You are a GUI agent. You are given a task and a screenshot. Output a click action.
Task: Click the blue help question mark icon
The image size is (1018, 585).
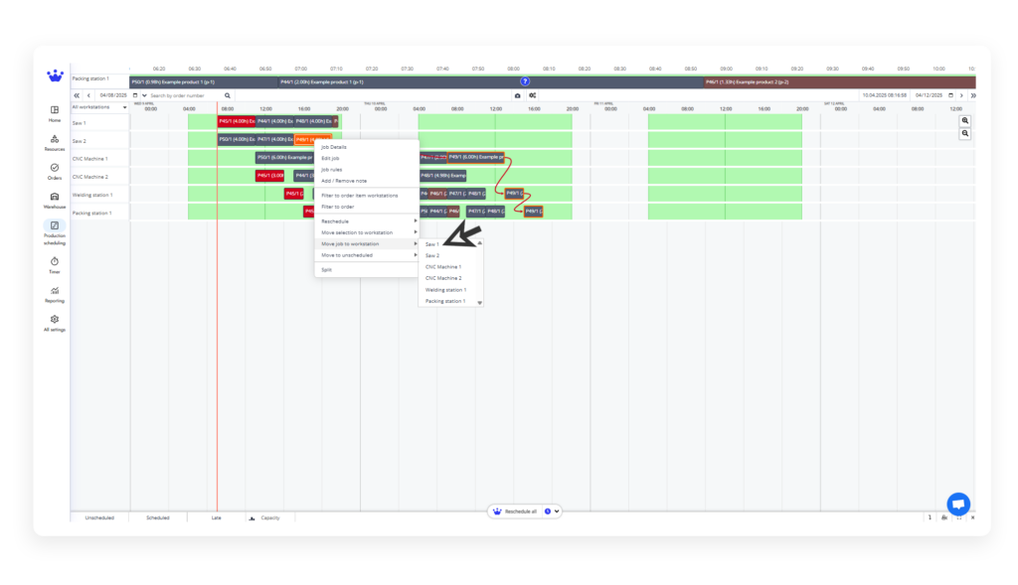pyautogui.click(x=525, y=81)
